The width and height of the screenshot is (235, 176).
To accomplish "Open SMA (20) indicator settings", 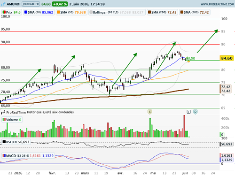I will (39, 12).
